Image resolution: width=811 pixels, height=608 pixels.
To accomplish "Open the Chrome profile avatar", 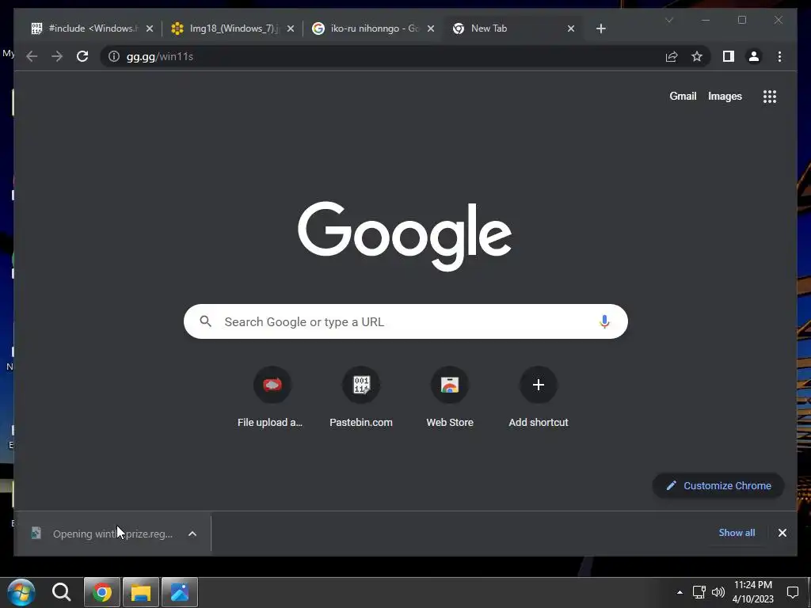I will (754, 56).
